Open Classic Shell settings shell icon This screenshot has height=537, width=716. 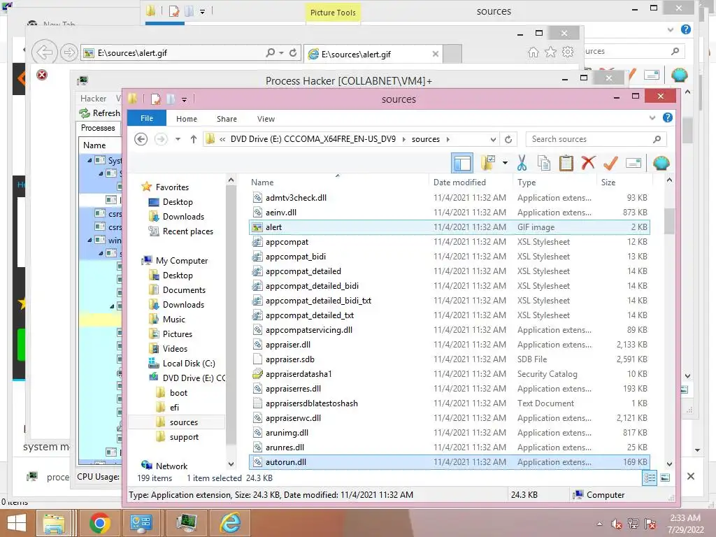[x=661, y=163]
